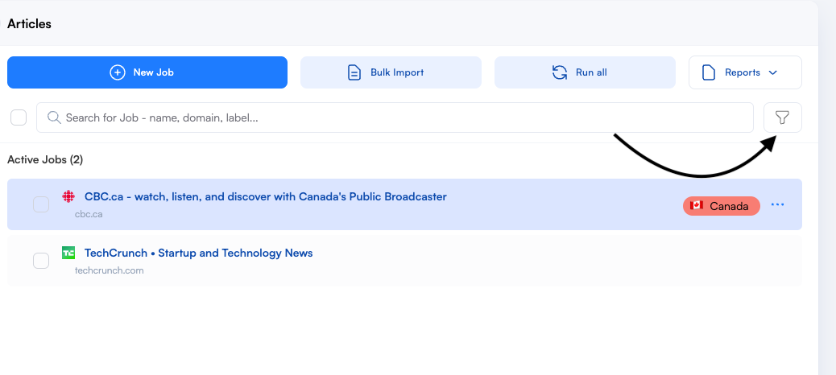Image resolution: width=836 pixels, height=375 pixels.
Task: Click the cbc.ca domain text
Action: (89, 214)
